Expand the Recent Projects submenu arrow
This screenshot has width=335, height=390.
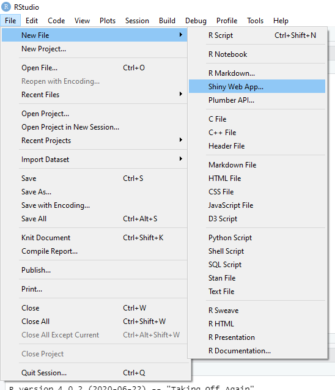(181, 140)
